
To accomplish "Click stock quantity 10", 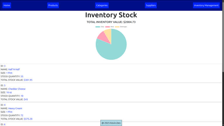I will 22,96.
